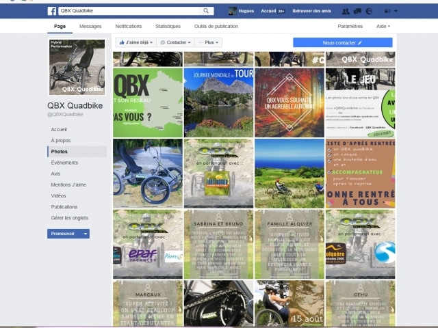438x328 pixels.
Task: Open the Contacter dropdown button
Action: 175,42
